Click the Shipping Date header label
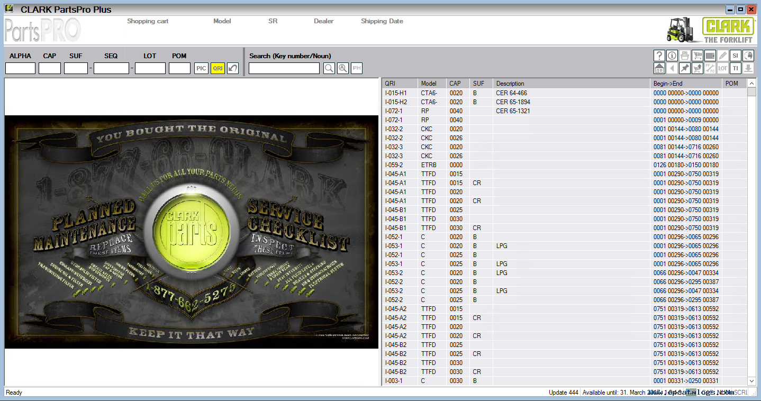761x401 pixels. click(382, 21)
